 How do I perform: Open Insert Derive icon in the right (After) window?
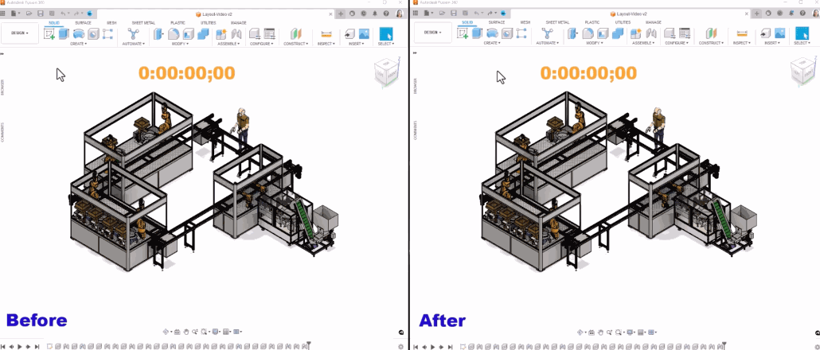pyautogui.click(x=764, y=34)
